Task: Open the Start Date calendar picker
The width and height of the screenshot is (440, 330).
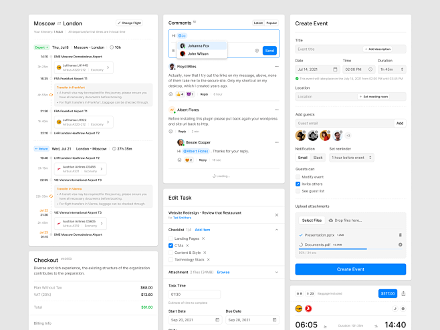Action: click(217, 320)
